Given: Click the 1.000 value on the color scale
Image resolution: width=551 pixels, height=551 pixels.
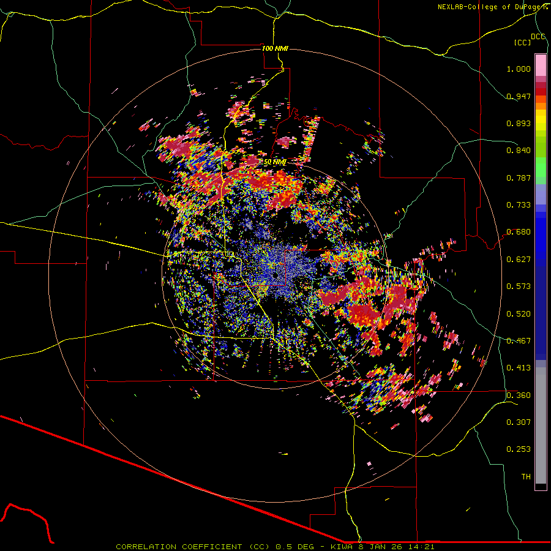Looking at the screenshot, I should [x=519, y=69].
